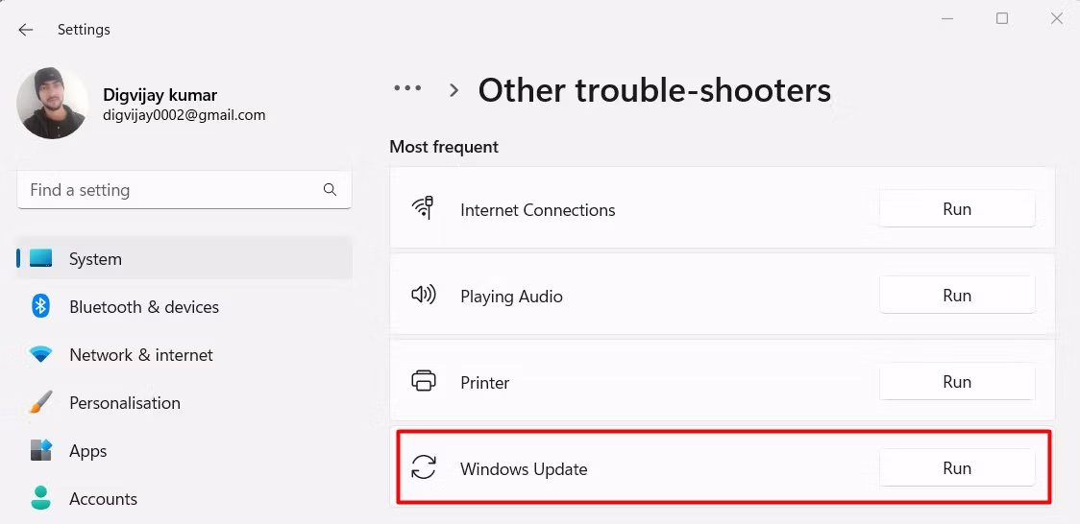Click the Apps icon in sidebar

point(40,450)
